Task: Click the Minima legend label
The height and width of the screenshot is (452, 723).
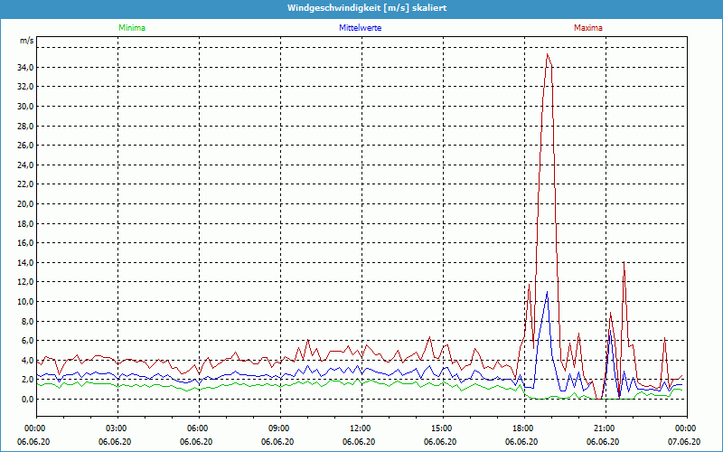Action: click(131, 28)
